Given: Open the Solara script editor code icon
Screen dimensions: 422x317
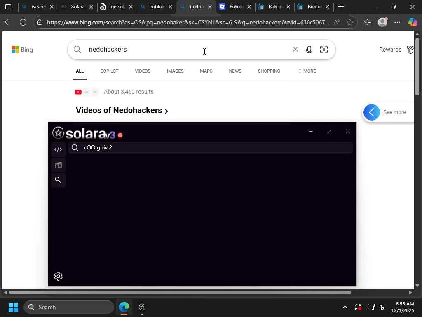Looking at the screenshot, I should coord(58,149).
